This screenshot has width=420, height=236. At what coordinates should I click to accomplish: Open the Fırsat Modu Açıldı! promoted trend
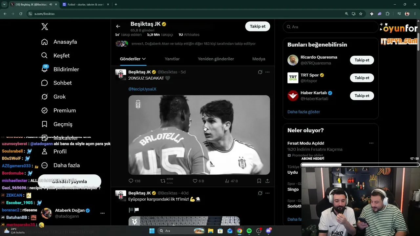306,143
